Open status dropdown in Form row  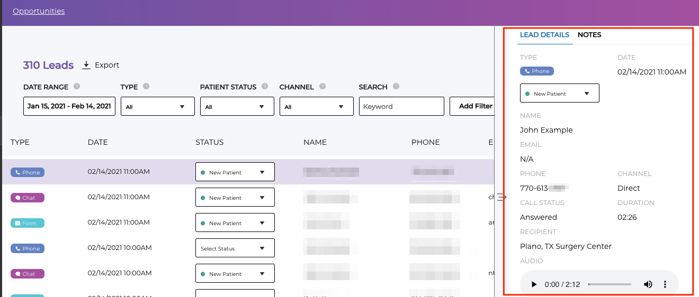pyautogui.click(x=235, y=222)
